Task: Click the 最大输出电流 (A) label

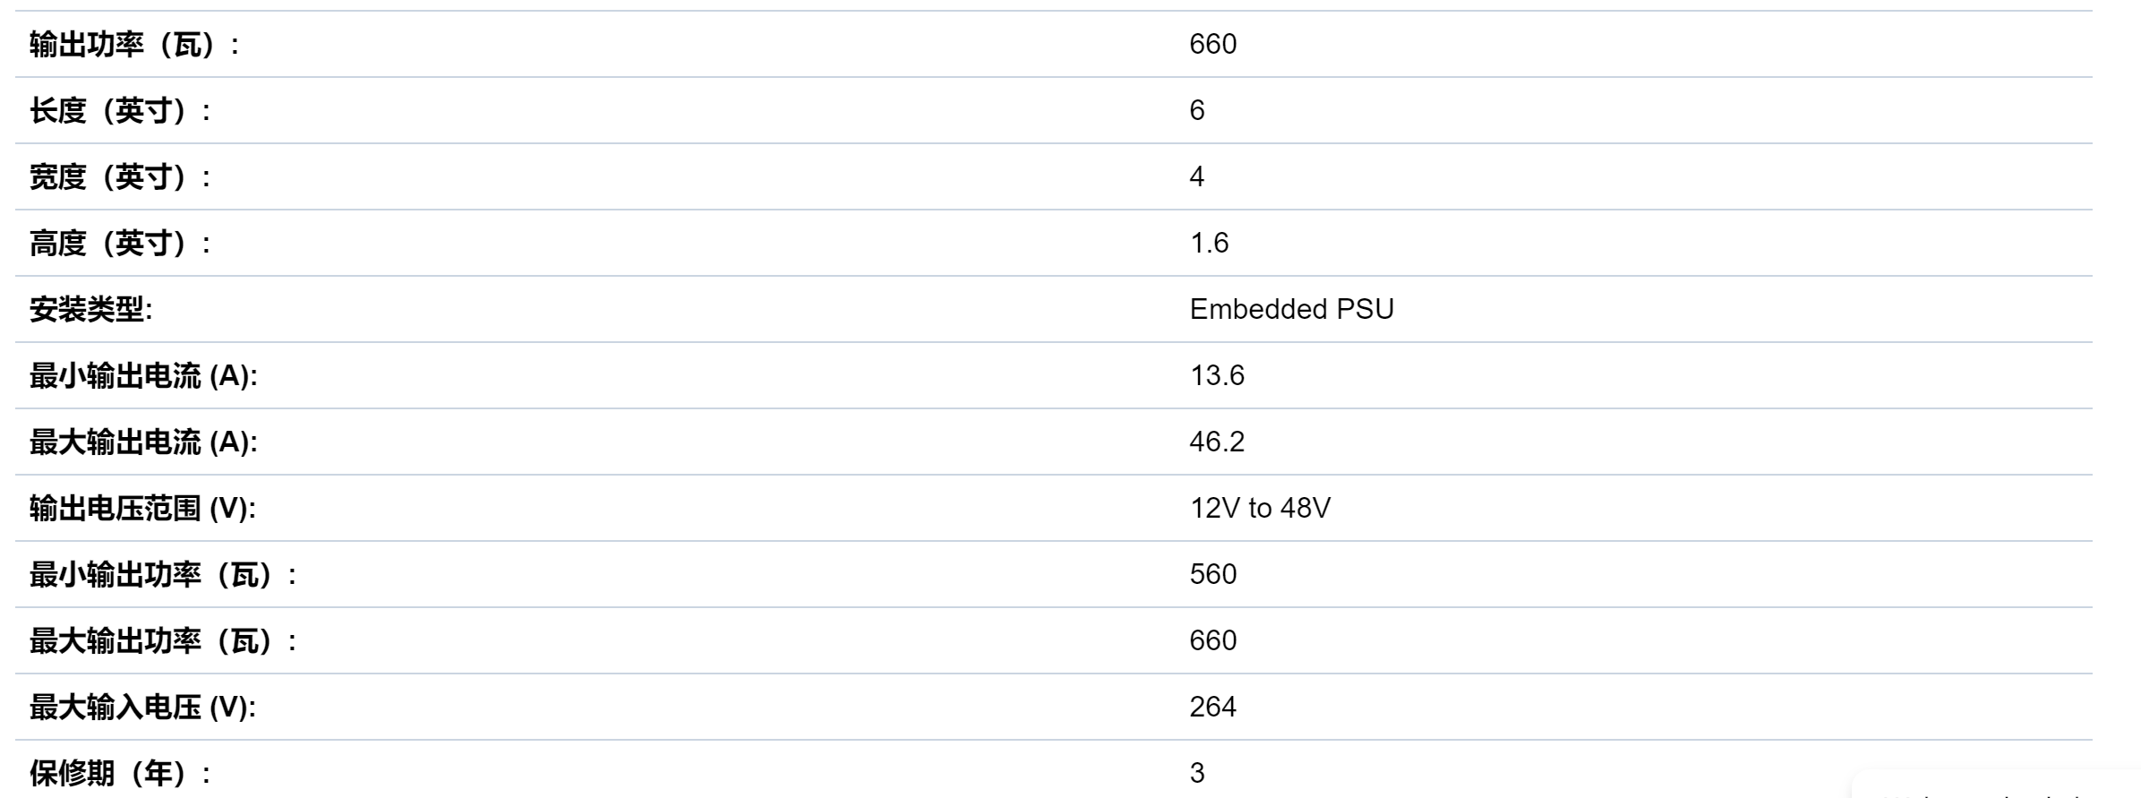Action: tap(143, 442)
